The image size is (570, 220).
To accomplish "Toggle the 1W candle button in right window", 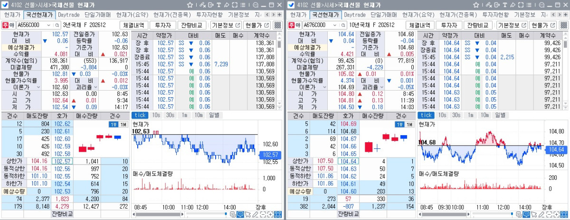I will point(399,124).
